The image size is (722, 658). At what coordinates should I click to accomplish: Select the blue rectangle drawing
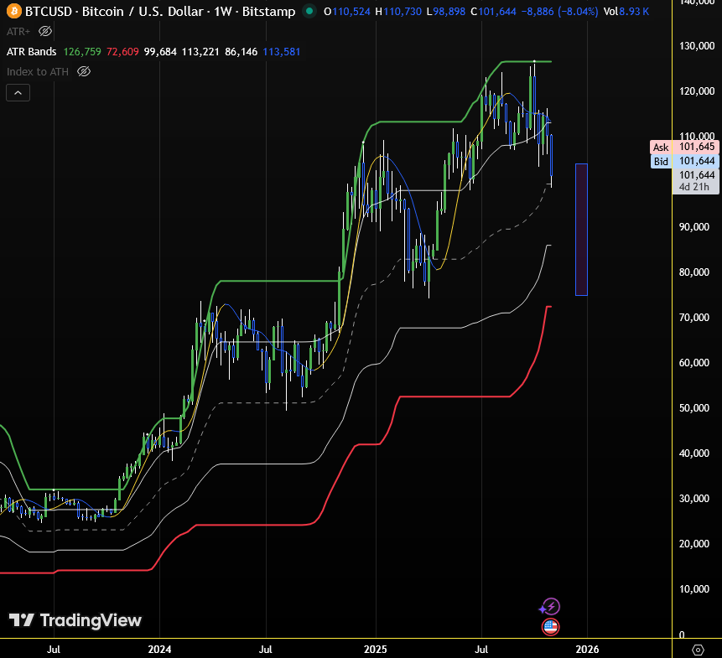coord(581,229)
